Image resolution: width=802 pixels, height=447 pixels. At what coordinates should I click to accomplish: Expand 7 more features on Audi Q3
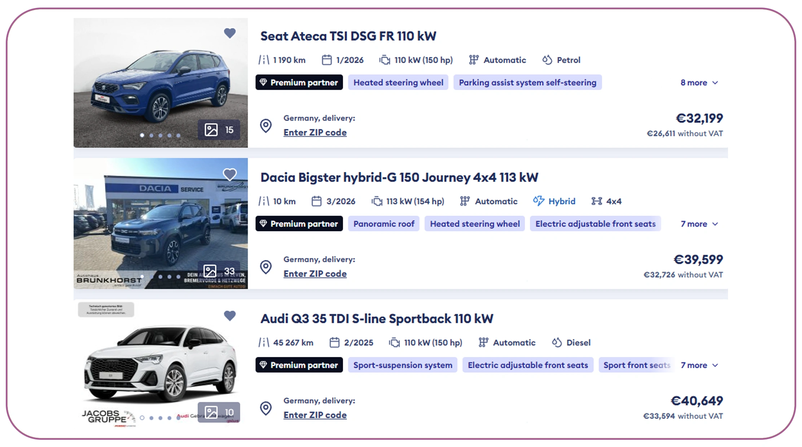(697, 365)
